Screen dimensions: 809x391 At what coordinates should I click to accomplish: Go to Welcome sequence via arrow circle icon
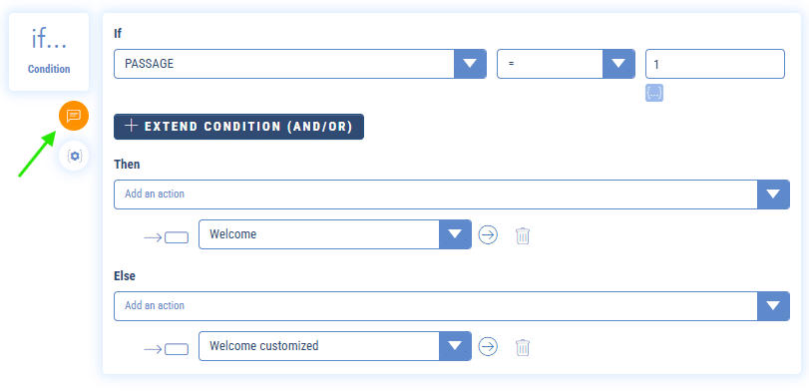tap(488, 234)
